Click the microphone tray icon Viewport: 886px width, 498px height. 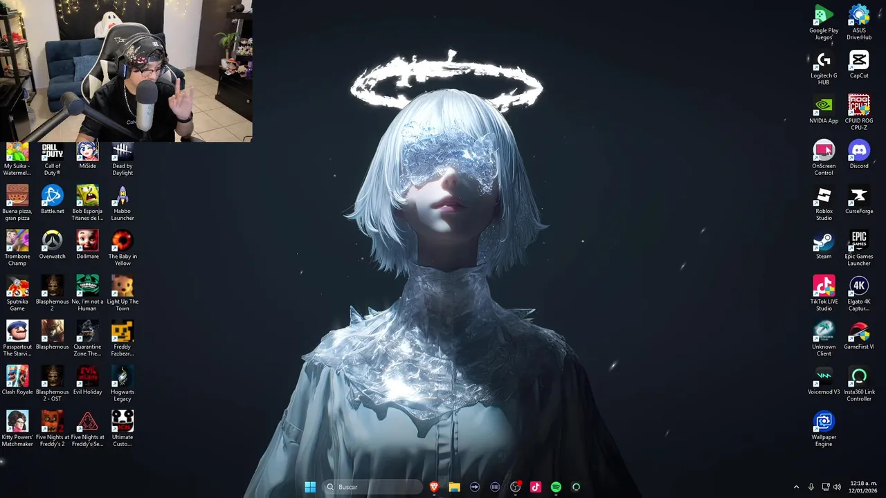[x=811, y=487]
